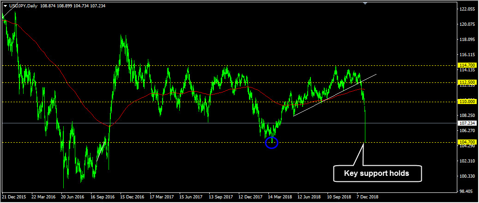Click the yellow 110.000 level label
Image resolution: width=479 pixels, height=203 pixels.
467,102
